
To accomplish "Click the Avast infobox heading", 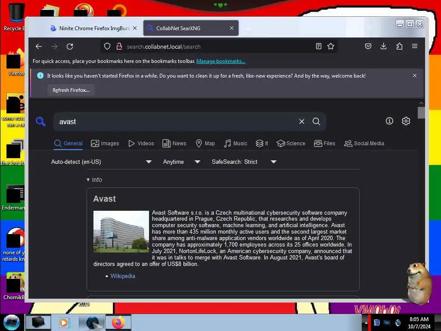I will (104, 199).
